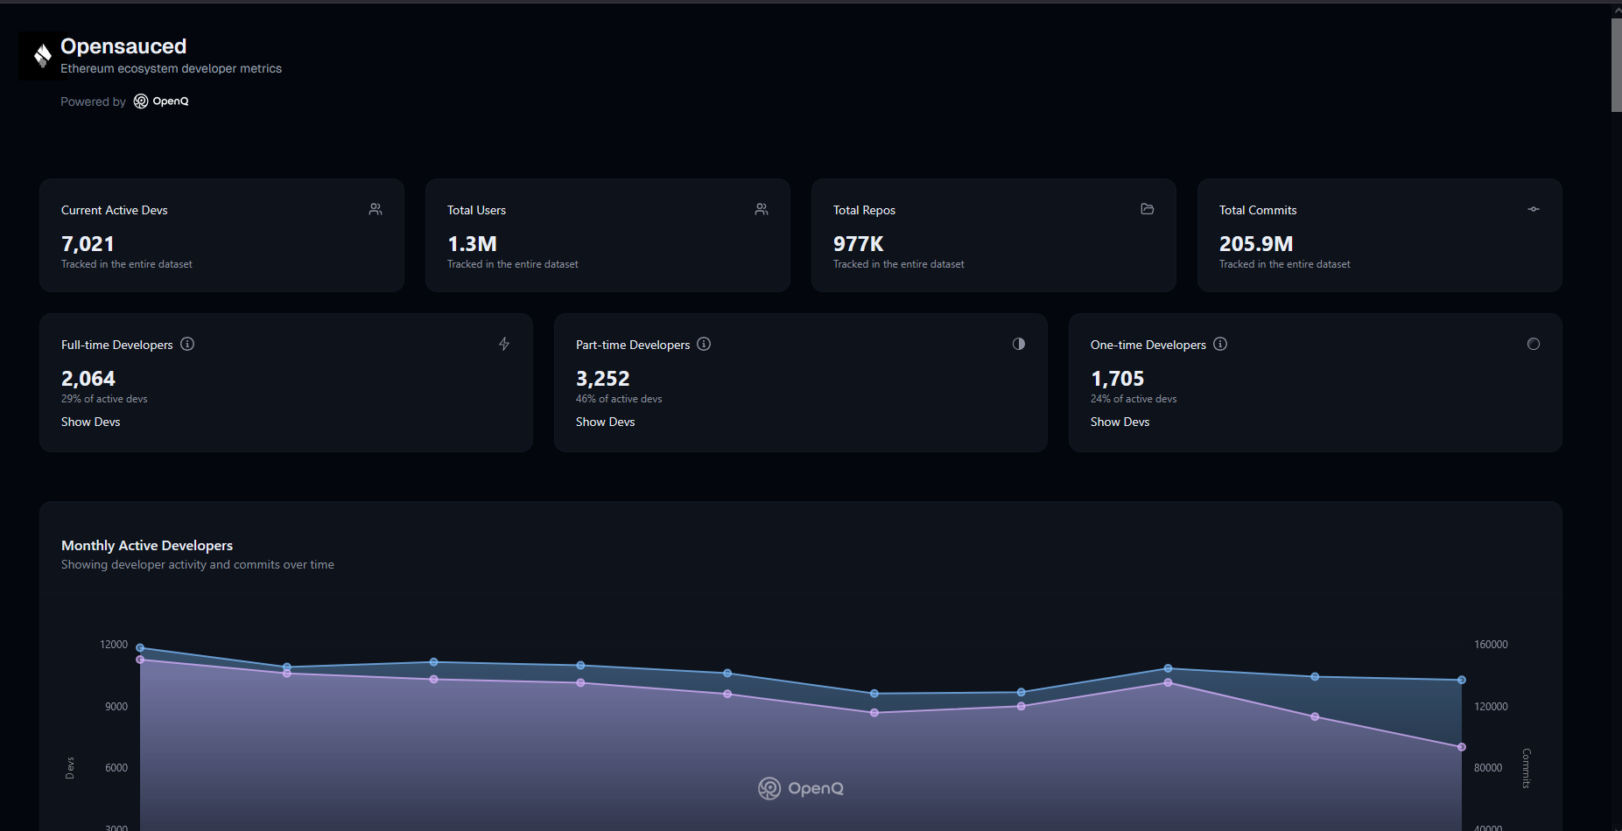The image size is (1622, 831).
Task: Open Show Devs under Full-time Developers
Action: 90,422
